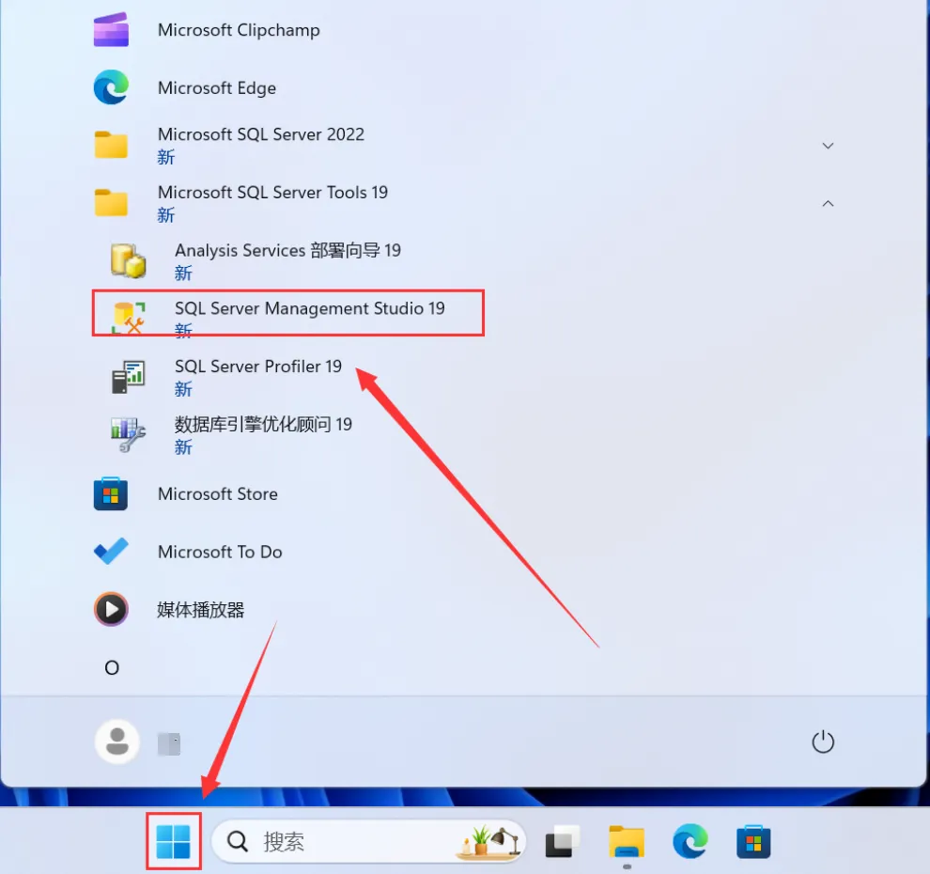Viewport: 930px width, 874px height.
Task: Open Microsoft SQL Server 2022 folder icon
Action: click(x=111, y=145)
